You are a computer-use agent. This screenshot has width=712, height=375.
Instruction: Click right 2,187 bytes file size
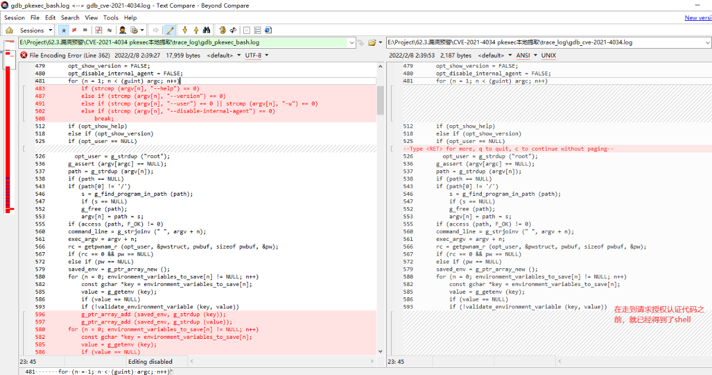pos(456,55)
